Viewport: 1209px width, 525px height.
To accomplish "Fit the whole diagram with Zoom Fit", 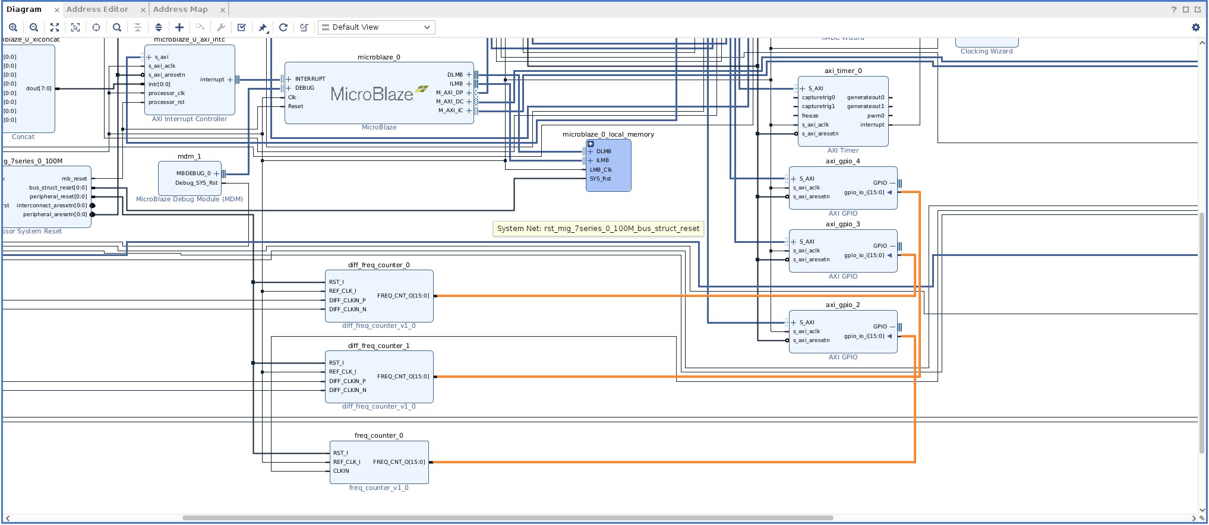I will point(55,27).
